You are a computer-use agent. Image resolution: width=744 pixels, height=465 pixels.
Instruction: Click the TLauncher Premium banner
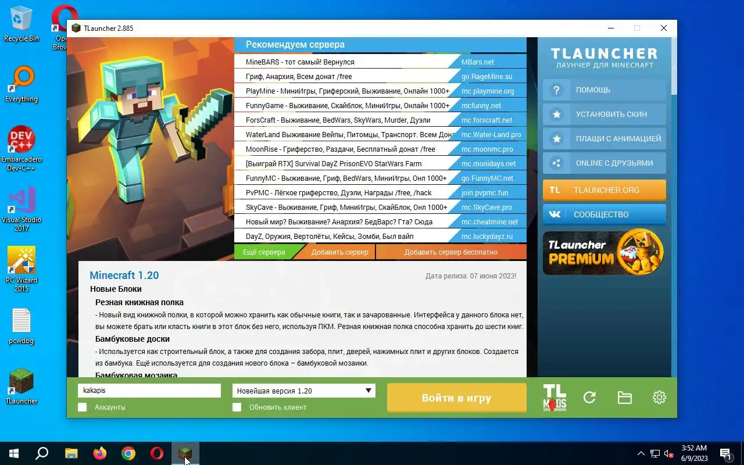(603, 252)
